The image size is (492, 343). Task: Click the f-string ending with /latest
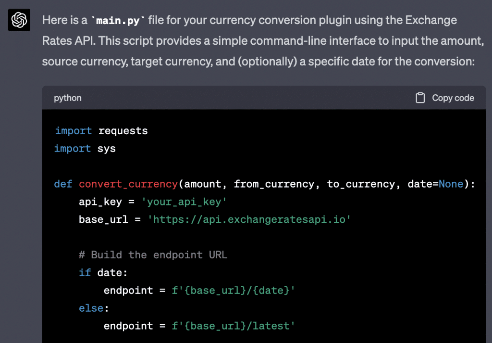(234, 326)
